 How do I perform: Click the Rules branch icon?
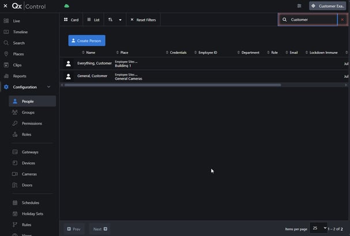pyautogui.click(x=15, y=224)
